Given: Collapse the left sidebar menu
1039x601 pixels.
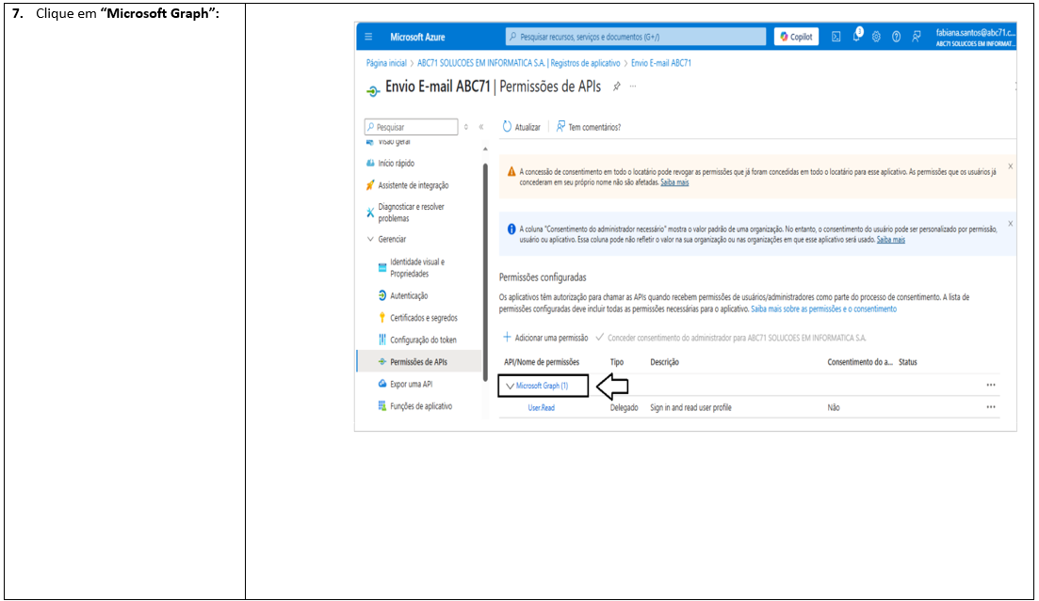Looking at the screenshot, I should [481, 127].
